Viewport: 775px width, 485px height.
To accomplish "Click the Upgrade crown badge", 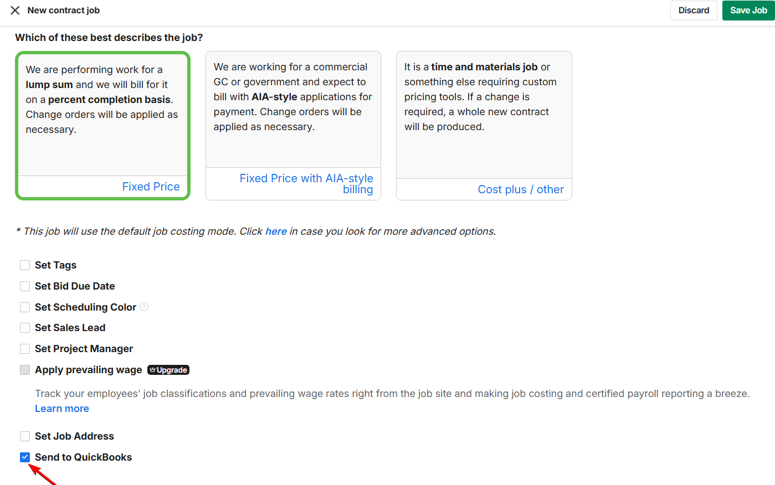I will tap(168, 370).
